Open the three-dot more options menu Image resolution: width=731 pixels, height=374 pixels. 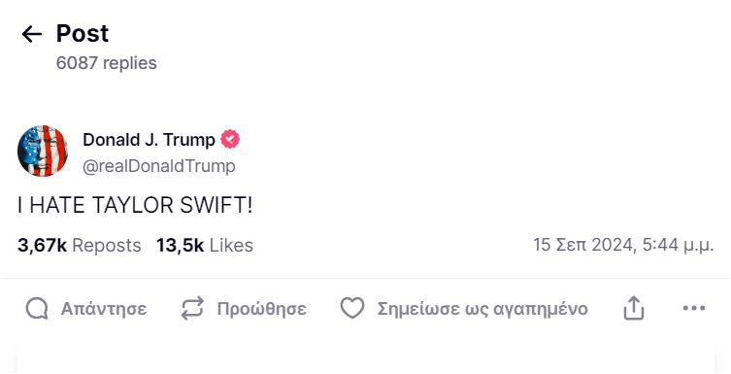[x=694, y=308]
